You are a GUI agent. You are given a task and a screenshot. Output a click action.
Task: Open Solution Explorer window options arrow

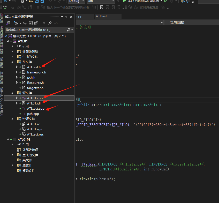click(62, 17)
